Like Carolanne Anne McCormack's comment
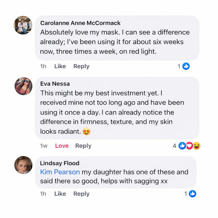The width and height of the screenshot is (218, 218). [60, 66]
